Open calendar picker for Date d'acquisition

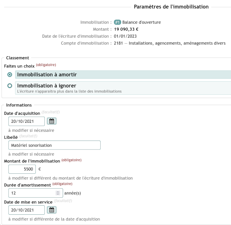pyautogui.click(x=51, y=121)
